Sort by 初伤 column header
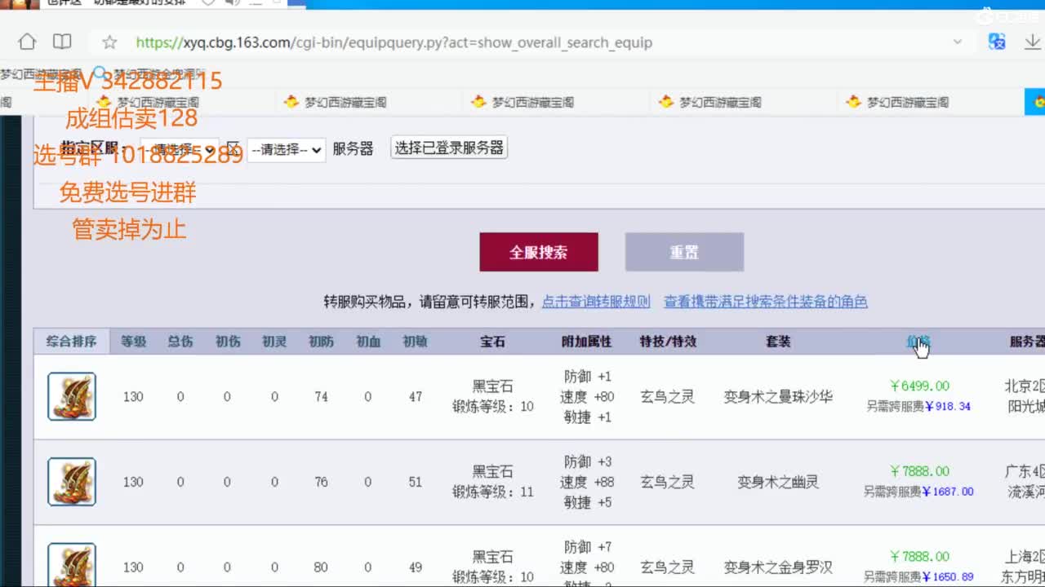Image resolution: width=1045 pixels, height=587 pixels. [x=228, y=342]
